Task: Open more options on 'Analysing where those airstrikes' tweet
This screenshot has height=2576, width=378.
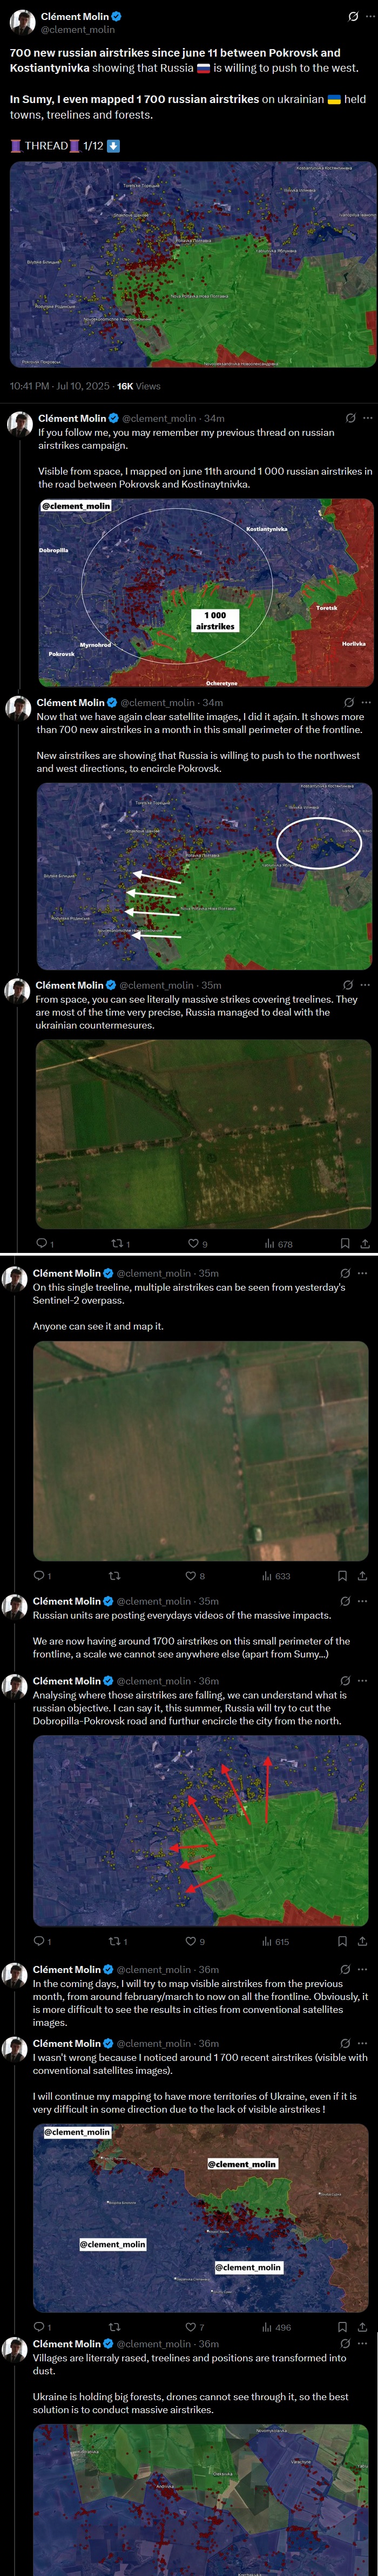Action: coord(364,1681)
